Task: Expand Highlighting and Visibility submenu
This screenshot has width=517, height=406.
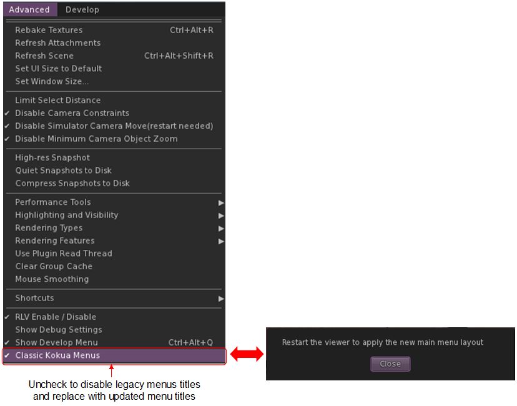Action: point(66,215)
